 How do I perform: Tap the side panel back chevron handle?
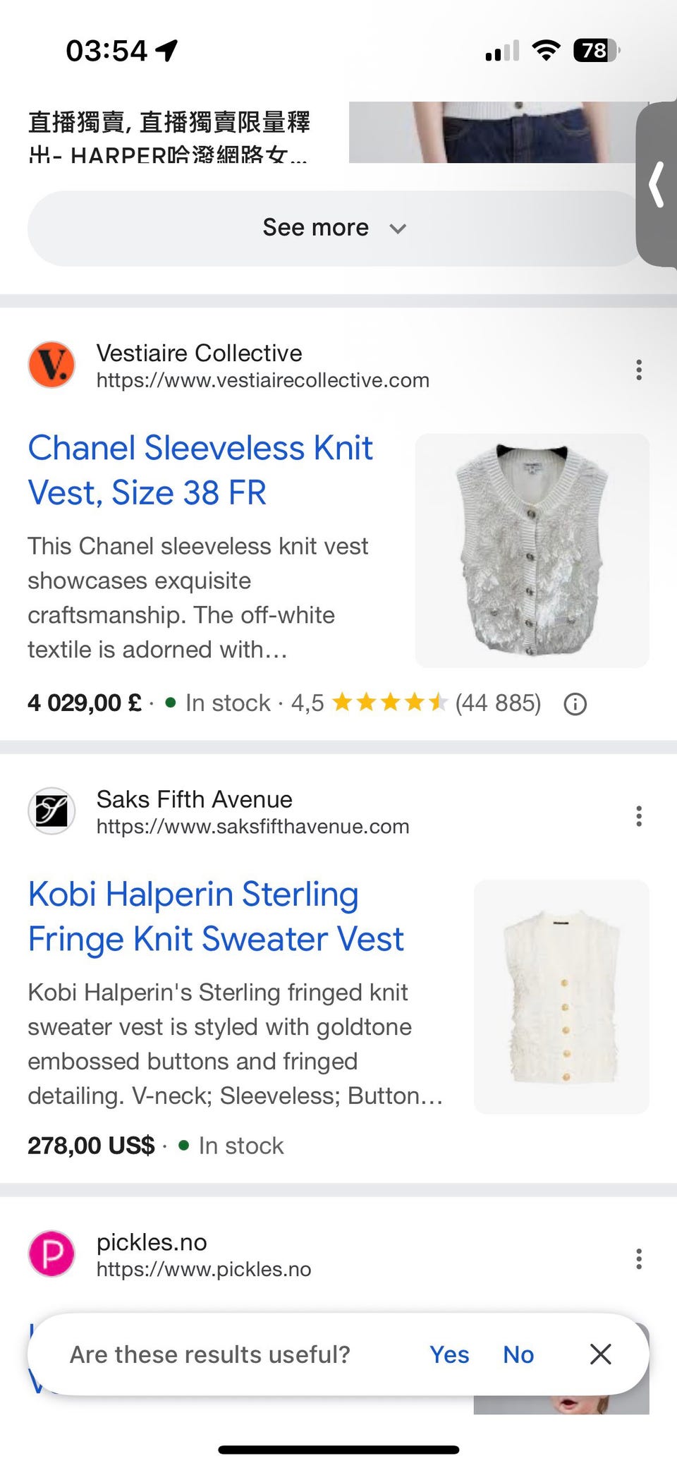(x=657, y=185)
